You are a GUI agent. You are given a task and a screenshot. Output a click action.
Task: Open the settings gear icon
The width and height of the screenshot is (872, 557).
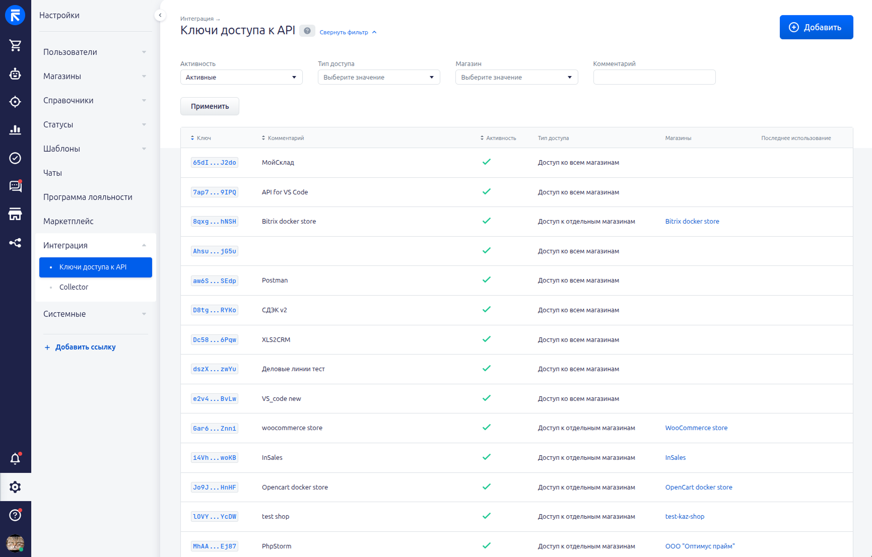(15, 487)
